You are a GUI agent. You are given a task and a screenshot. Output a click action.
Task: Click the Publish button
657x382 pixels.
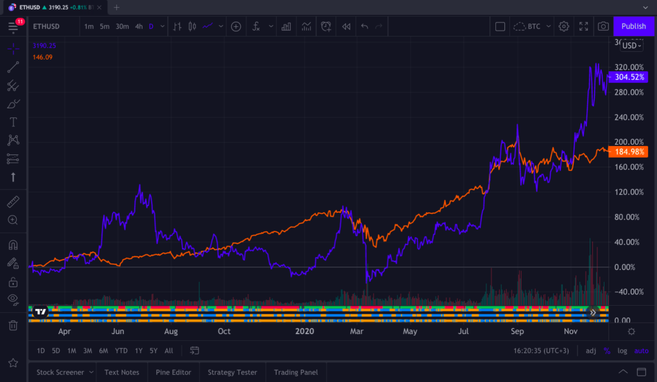point(633,26)
